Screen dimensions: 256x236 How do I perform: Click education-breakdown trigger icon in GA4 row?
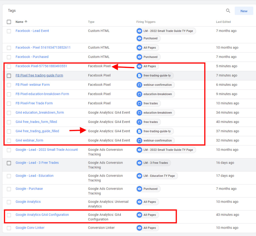[x=140, y=113]
